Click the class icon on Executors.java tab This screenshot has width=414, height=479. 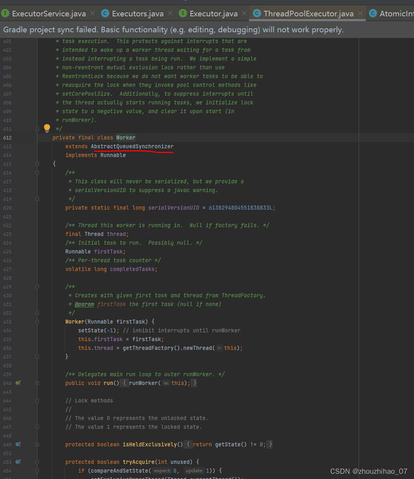pos(105,14)
